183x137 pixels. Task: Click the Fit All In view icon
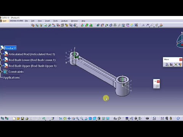pyautogui.click(x=65, y=118)
